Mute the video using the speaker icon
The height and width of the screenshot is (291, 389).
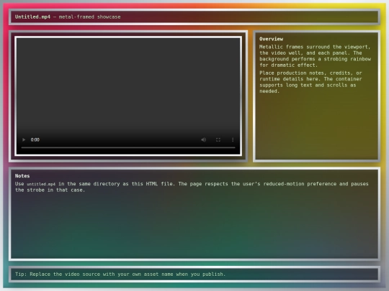[203, 140]
